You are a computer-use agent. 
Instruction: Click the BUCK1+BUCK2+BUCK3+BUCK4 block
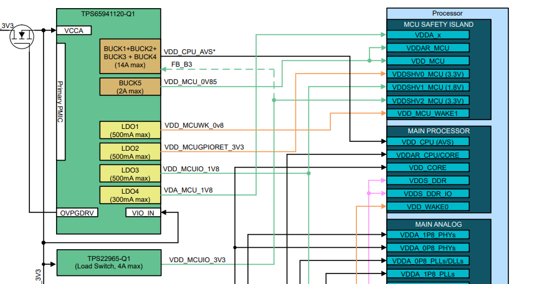[x=130, y=57]
